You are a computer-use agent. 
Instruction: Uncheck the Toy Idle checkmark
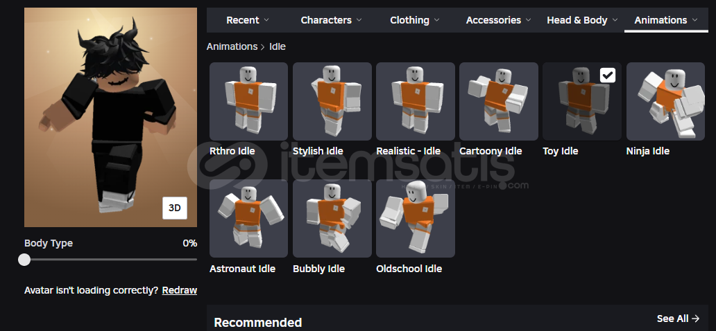tap(607, 75)
